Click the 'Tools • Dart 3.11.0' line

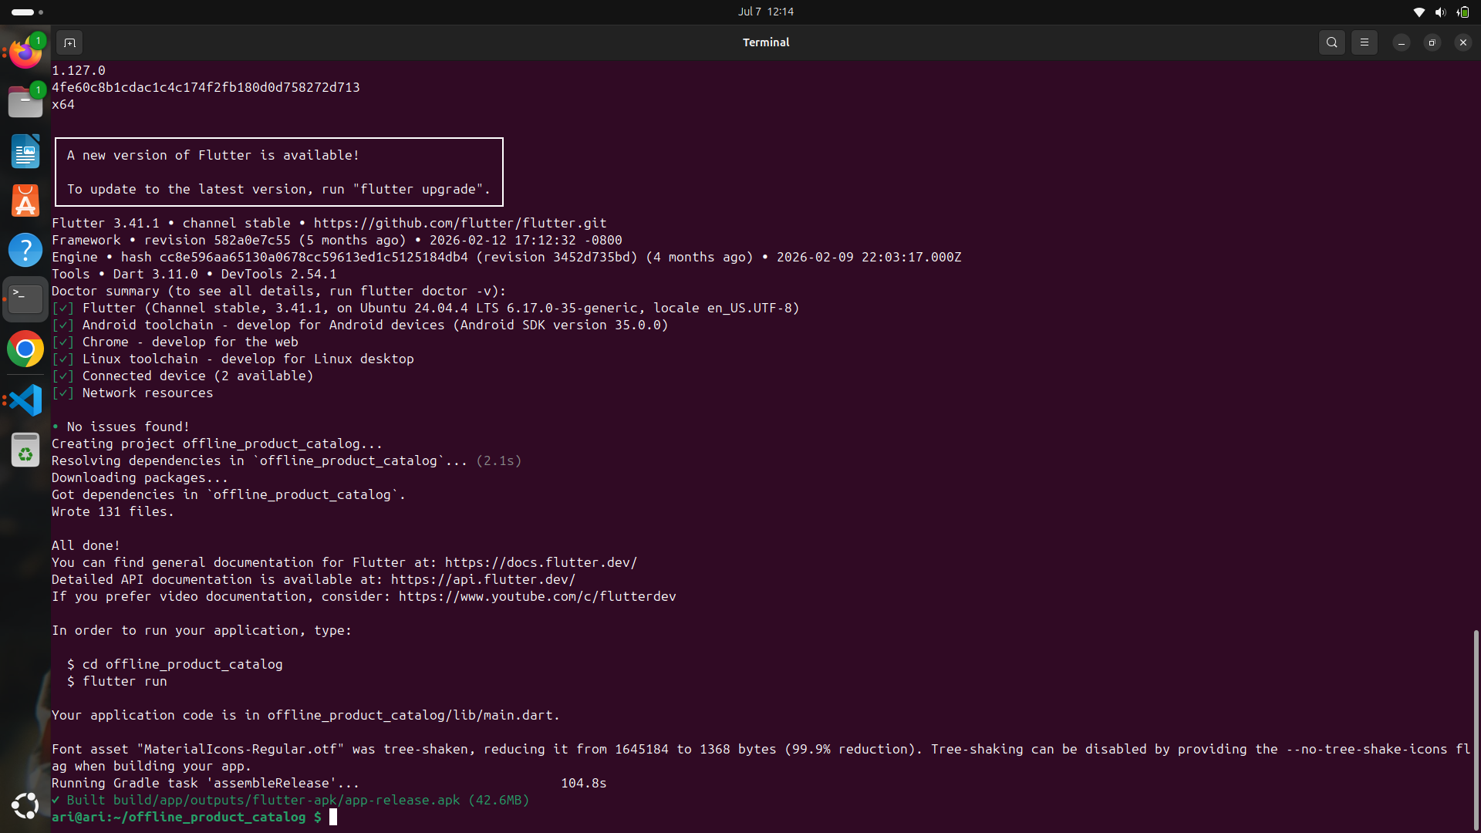point(194,274)
